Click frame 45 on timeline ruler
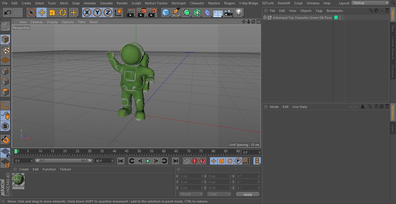Viewport: 396px width, 204px height. (x=127, y=152)
